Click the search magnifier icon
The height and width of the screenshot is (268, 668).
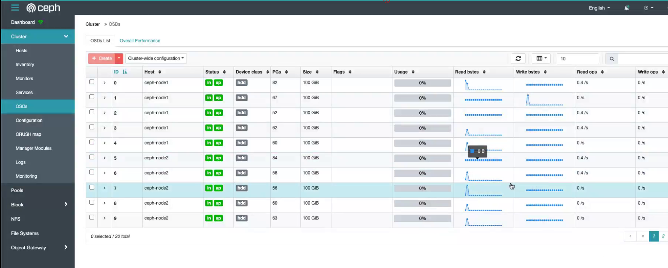612,59
